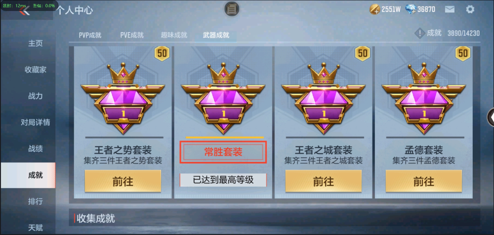Open 对局详情 in the sidebar
Viewport: 494px width, 235px height.
[x=35, y=122]
